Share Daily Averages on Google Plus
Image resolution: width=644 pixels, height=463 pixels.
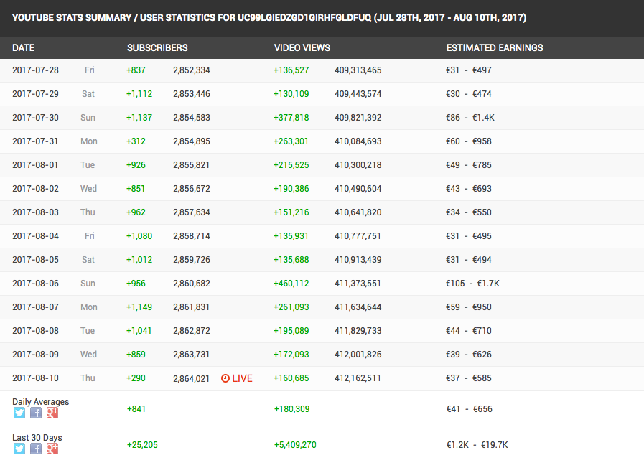pyautogui.click(x=52, y=413)
